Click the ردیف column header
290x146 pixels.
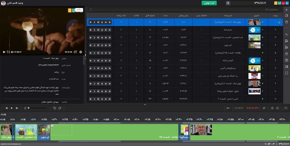point(275,16)
